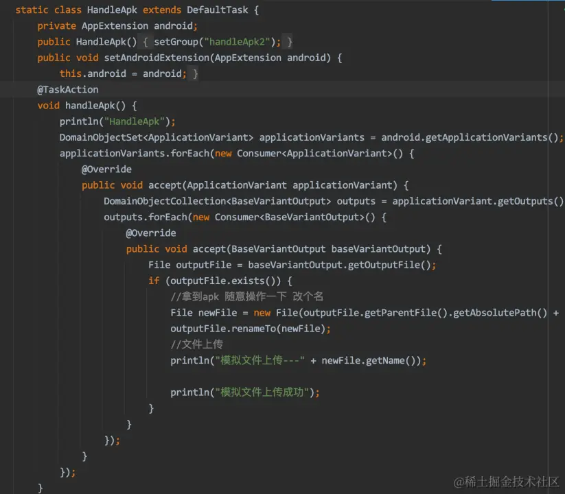The width and height of the screenshot is (565, 494).
Task: Select @Override above accept(ApplicationVariant)
Action: (x=106, y=169)
